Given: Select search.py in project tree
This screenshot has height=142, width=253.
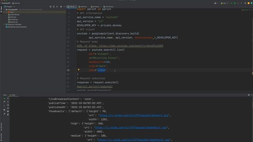Looking at the screenshot, I should pyautogui.click(x=13, y=22).
